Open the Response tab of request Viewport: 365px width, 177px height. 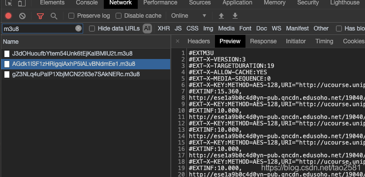(x=263, y=41)
